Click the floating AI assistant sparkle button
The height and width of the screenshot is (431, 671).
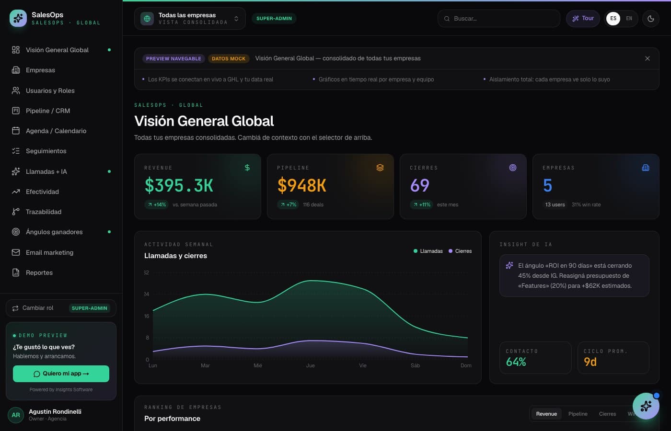[x=646, y=406]
